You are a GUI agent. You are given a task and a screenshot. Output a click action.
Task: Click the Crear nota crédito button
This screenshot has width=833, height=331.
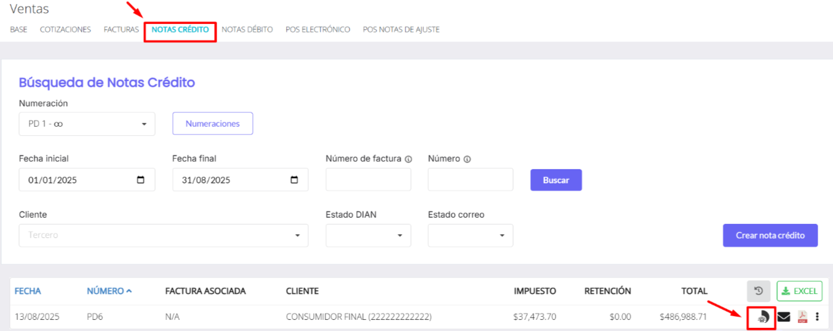pyautogui.click(x=770, y=236)
